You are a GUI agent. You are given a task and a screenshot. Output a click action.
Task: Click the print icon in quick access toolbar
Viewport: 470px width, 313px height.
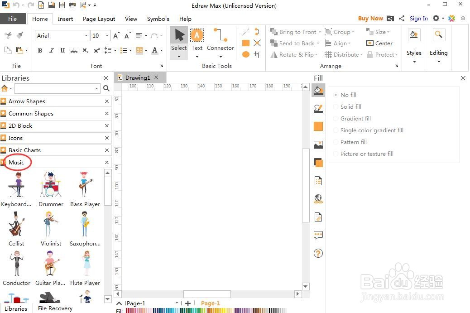(72, 5)
